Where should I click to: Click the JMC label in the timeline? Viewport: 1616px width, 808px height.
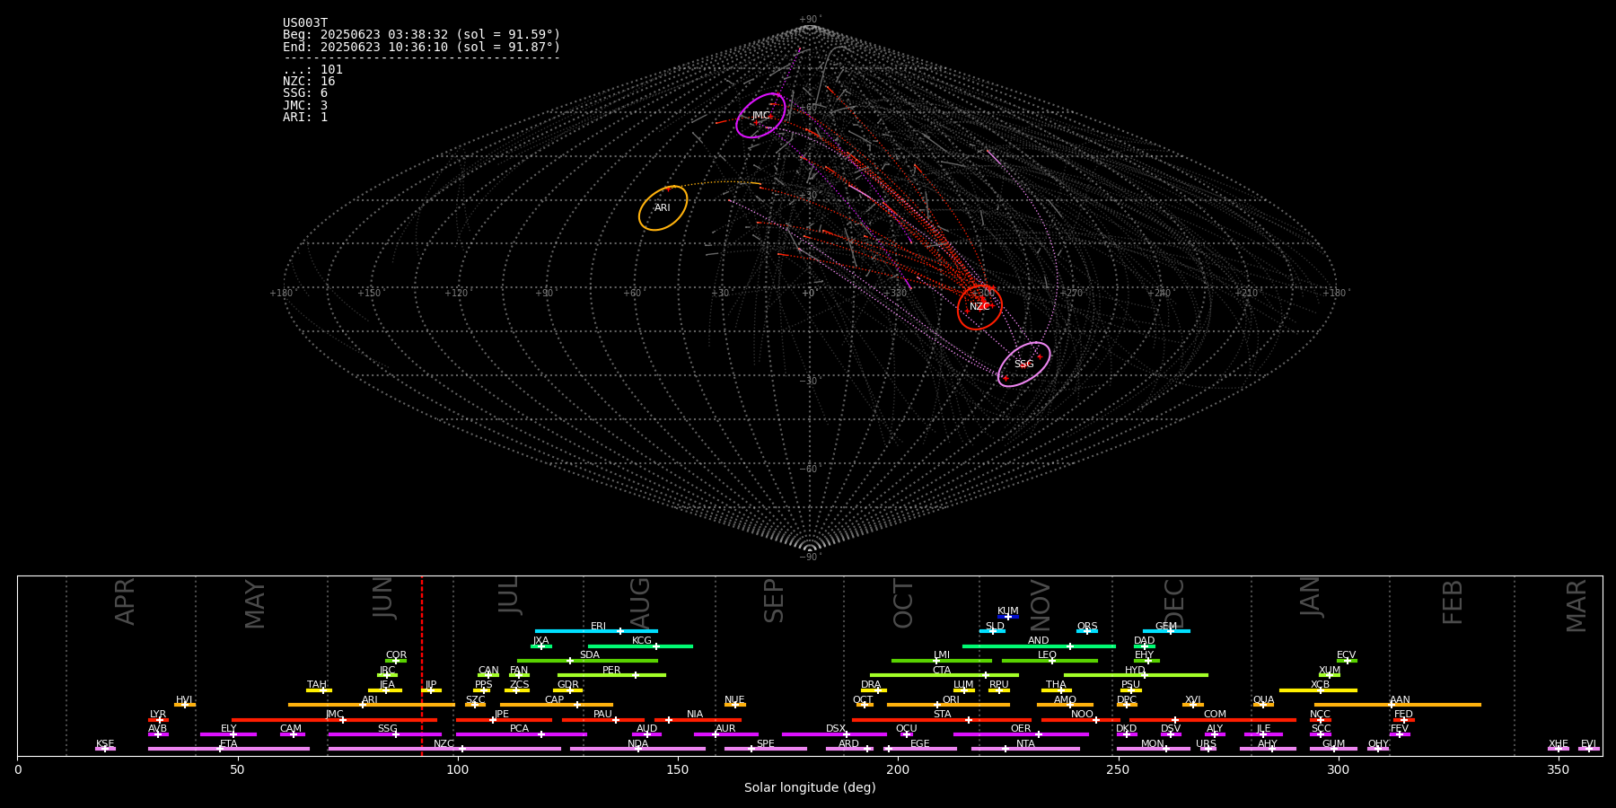[x=334, y=715]
